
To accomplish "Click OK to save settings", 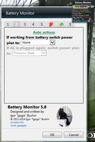I will coord(52,135).
